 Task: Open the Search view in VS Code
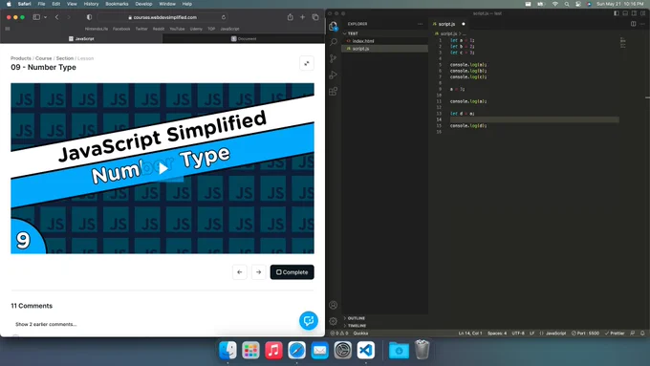pos(333,42)
